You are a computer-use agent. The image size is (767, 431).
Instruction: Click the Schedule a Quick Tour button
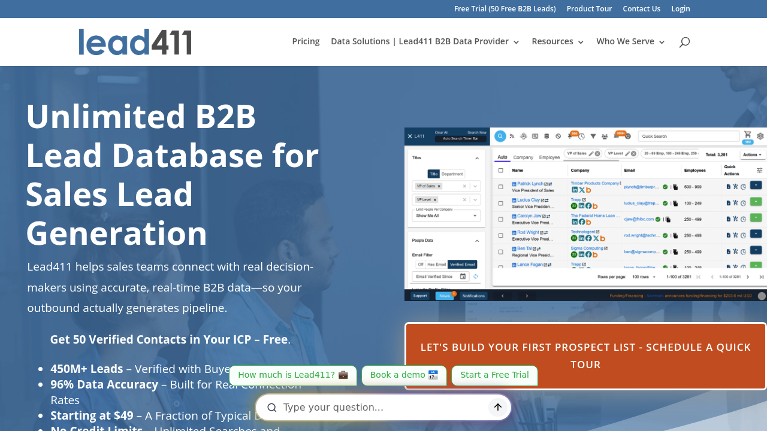tap(585, 356)
